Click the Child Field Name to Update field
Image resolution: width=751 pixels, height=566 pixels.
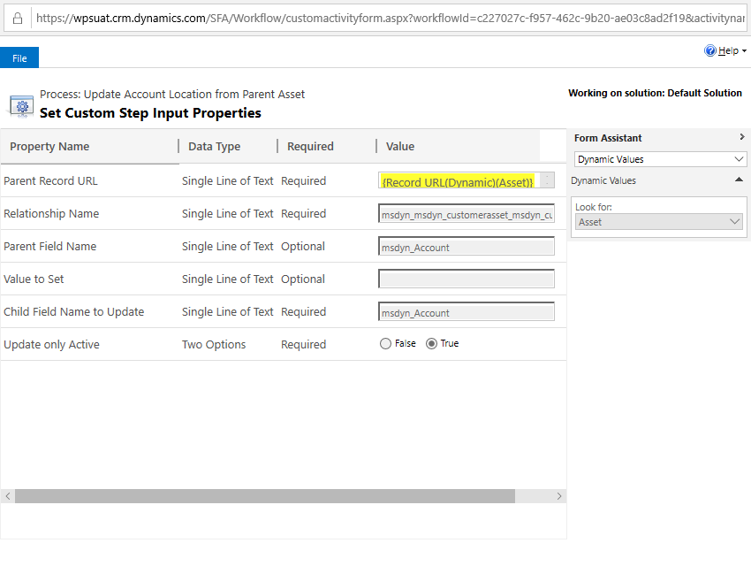click(x=467, y=311)
